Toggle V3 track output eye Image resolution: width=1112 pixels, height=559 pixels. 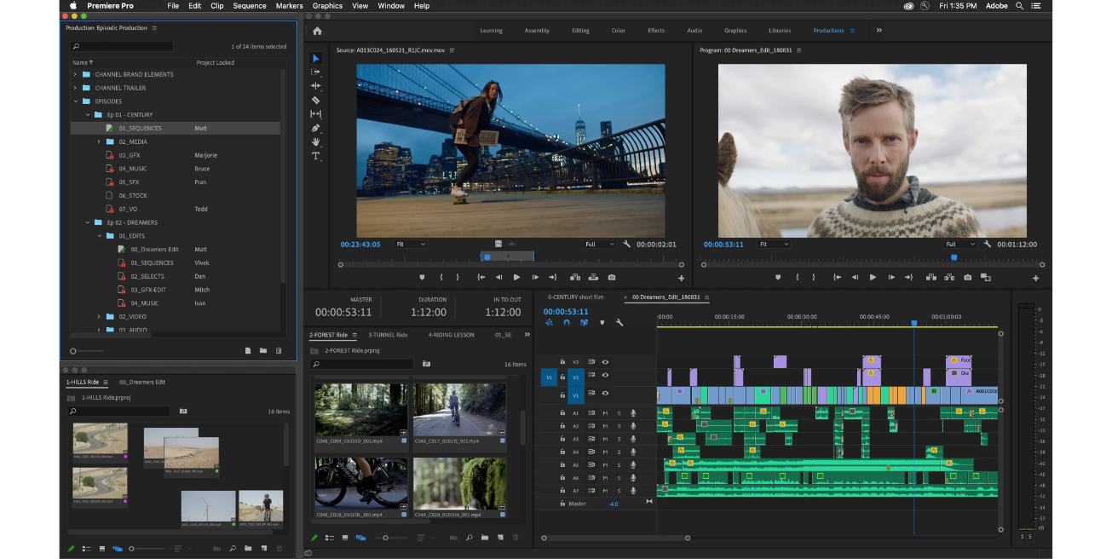(x=605, y=362)
